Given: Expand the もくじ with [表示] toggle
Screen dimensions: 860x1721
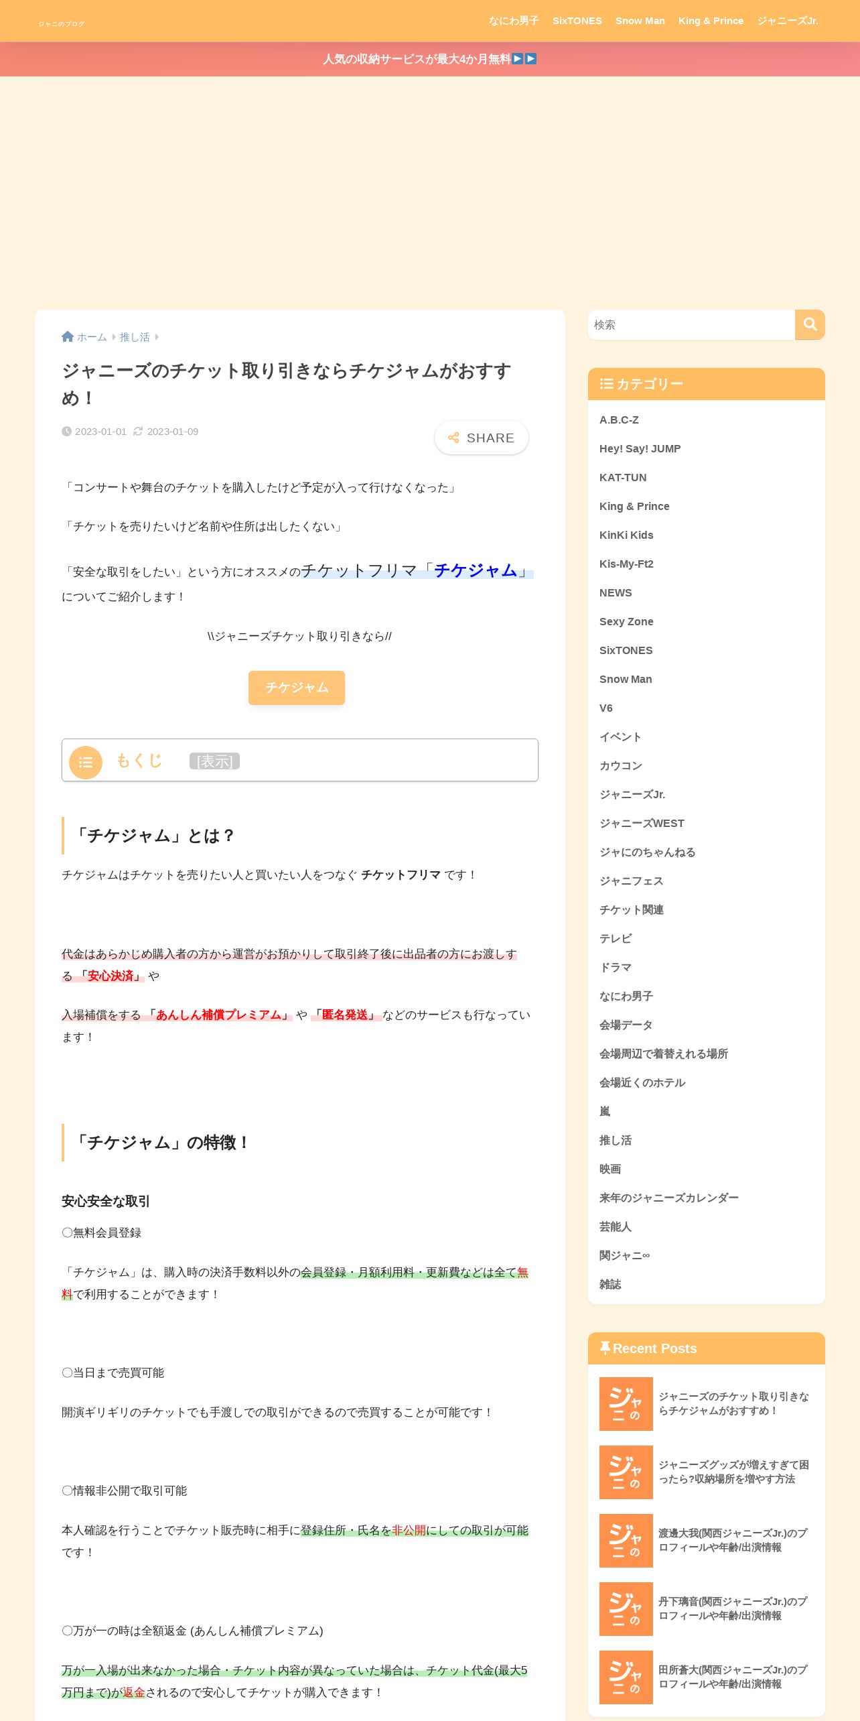Looking at the screenshot, I should [214, 761].
